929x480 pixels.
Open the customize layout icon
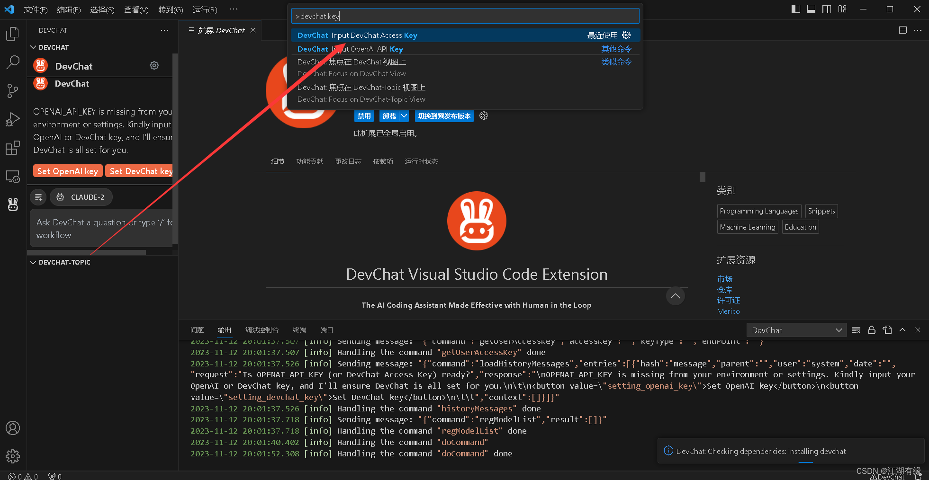[x=842, y=9]
